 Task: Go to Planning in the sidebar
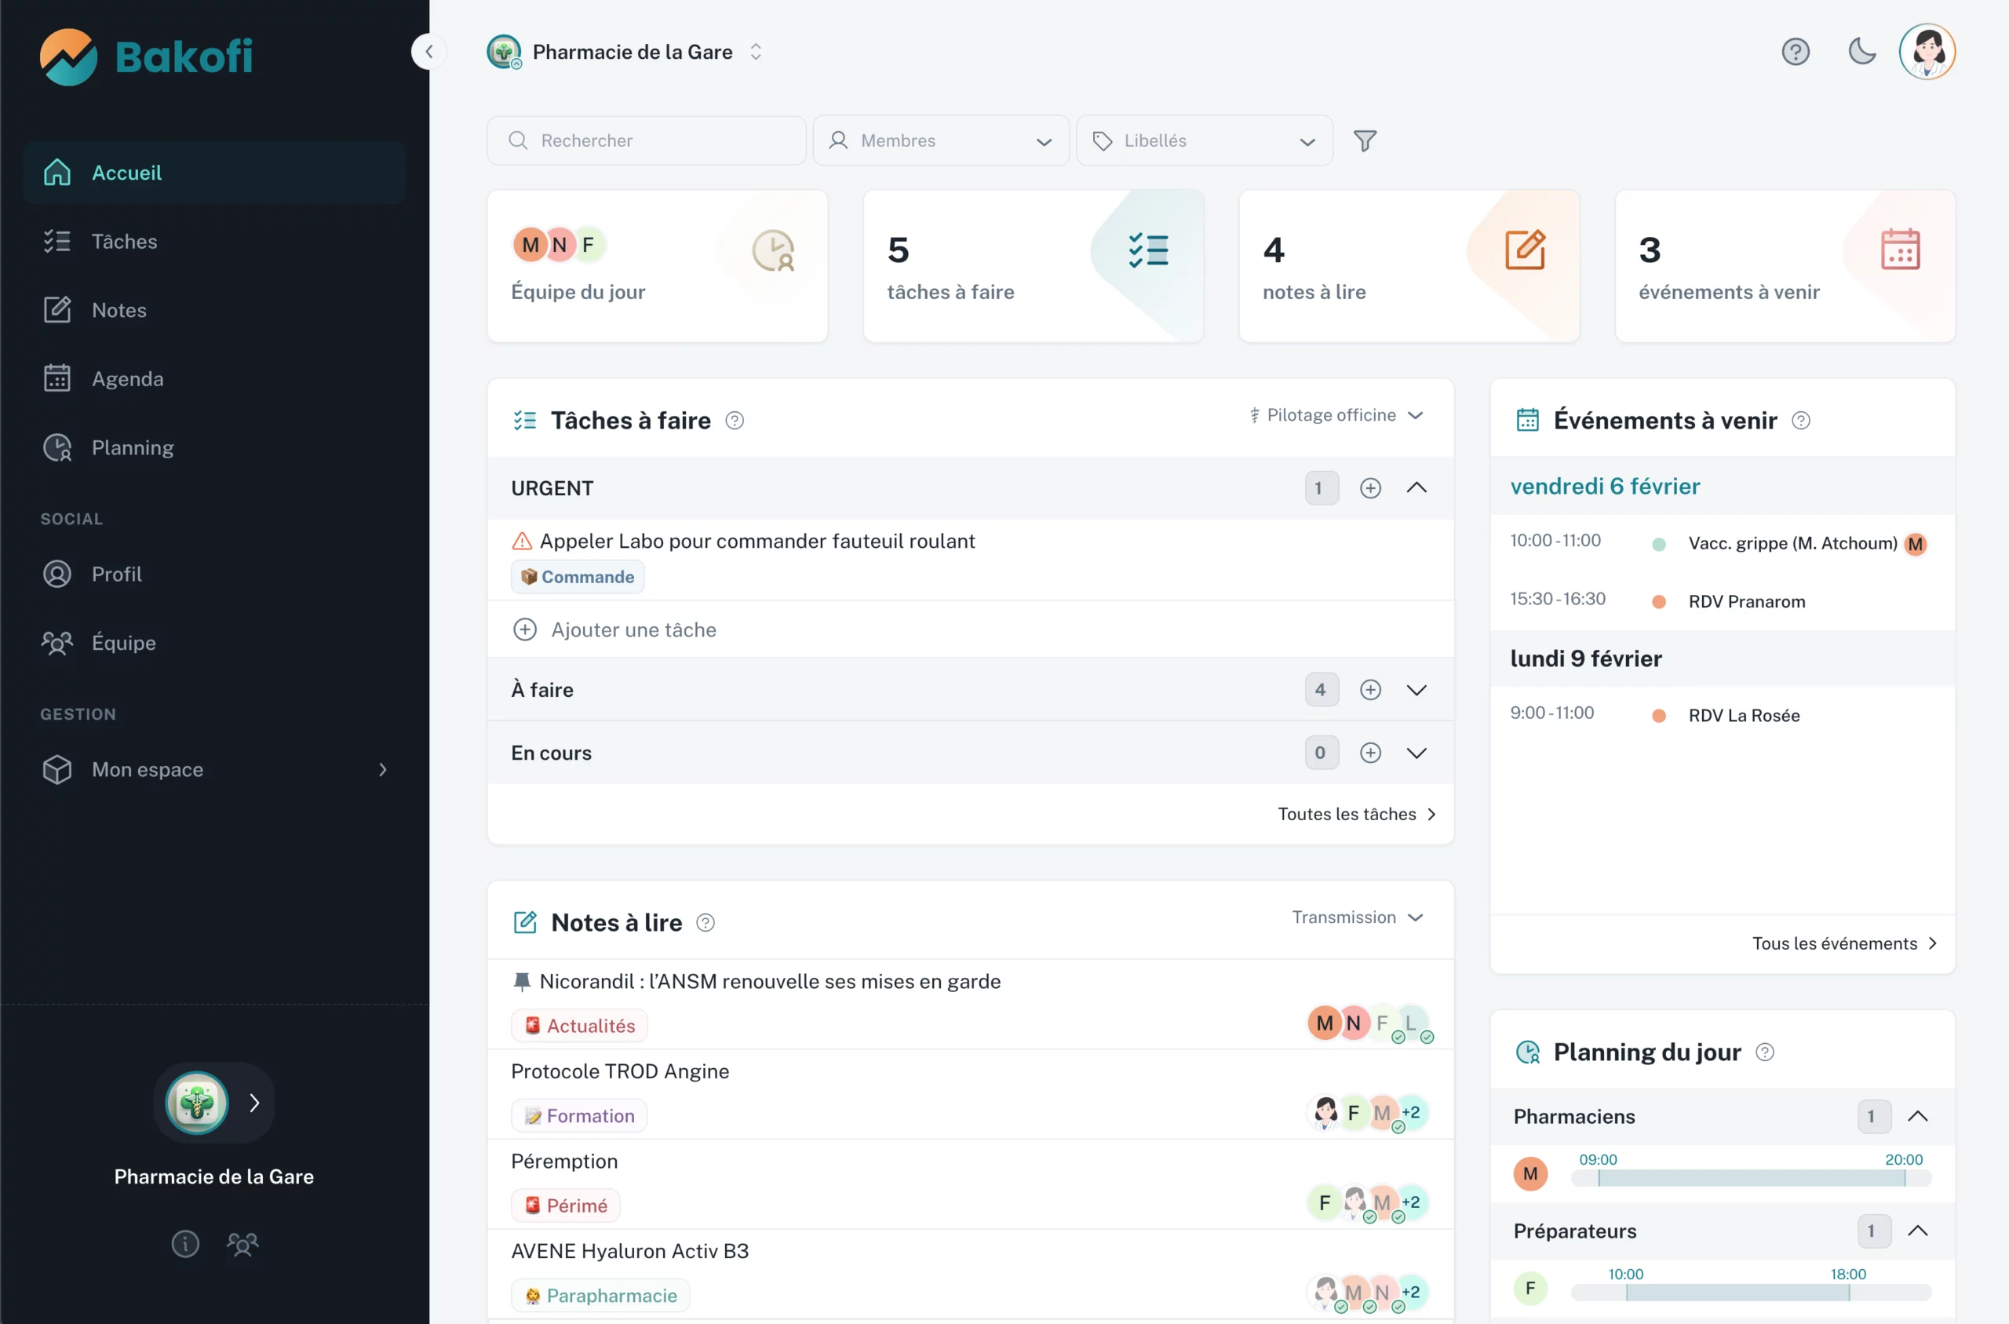[133, 447]
